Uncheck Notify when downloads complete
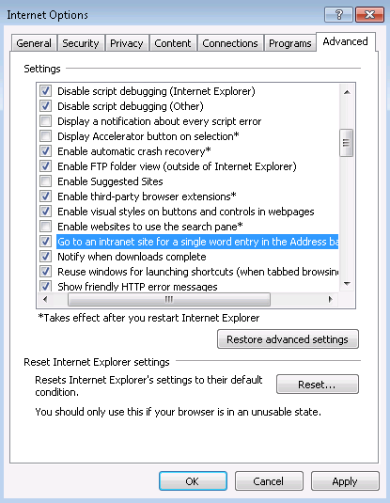Screen dimensions: 390x503 [x=45, y=257]
